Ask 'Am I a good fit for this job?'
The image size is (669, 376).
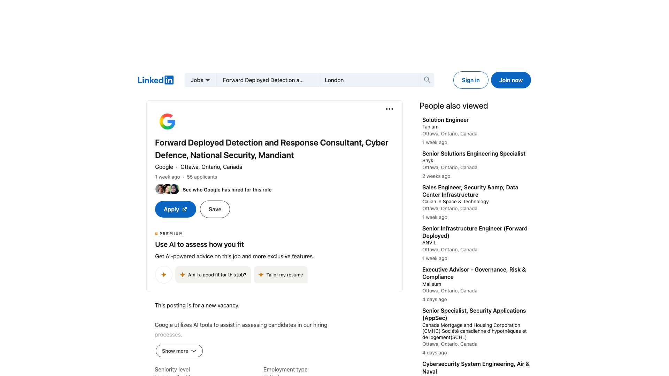tap(213, 275)
